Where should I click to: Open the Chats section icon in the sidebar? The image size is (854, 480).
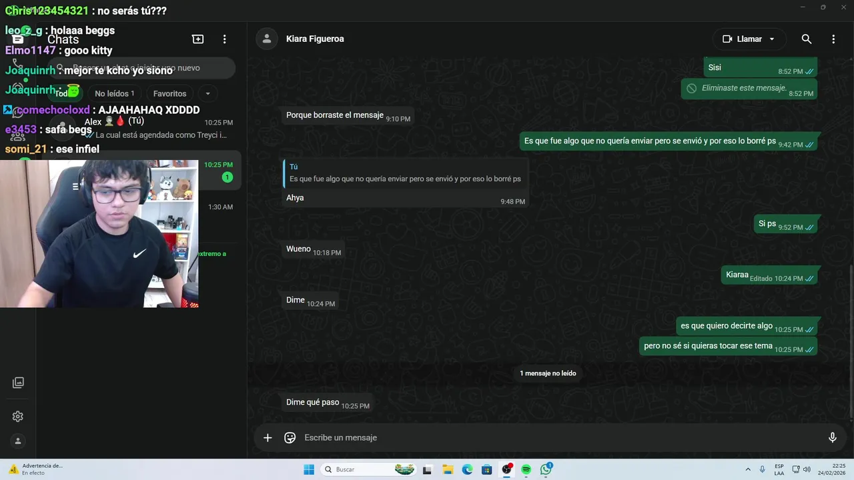click(18, 39)
